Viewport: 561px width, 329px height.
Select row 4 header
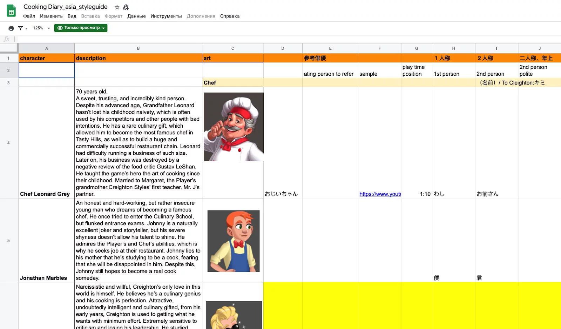(8, 143)
